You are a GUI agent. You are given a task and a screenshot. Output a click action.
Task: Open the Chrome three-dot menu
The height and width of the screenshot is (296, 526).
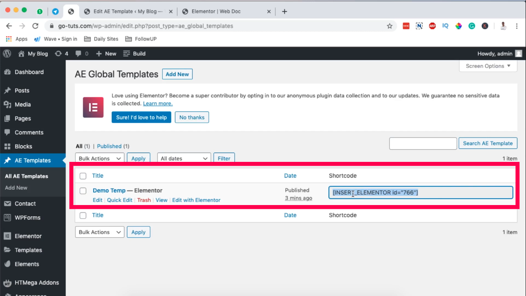pyautogui.click(x=516, y=26)
